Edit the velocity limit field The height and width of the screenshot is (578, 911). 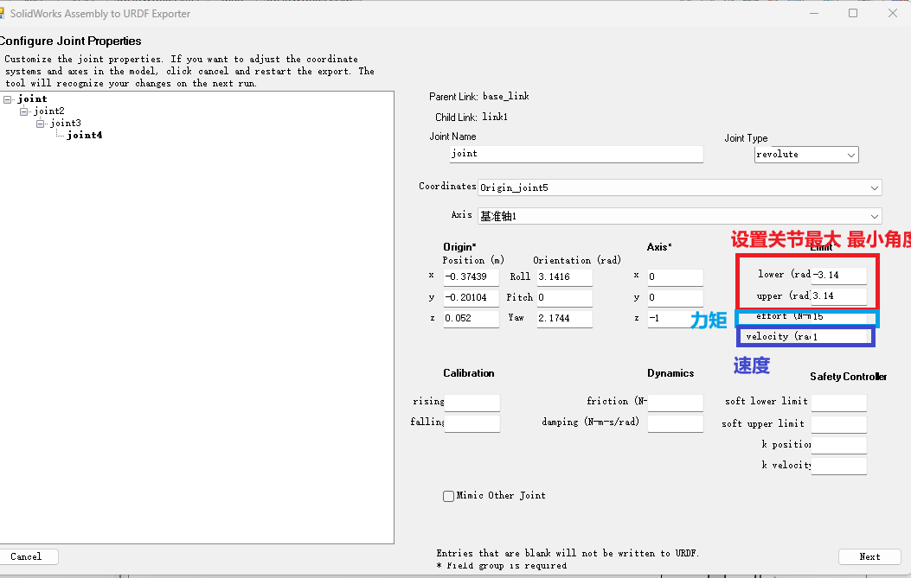pyautogui.click(x=839, y=337)
